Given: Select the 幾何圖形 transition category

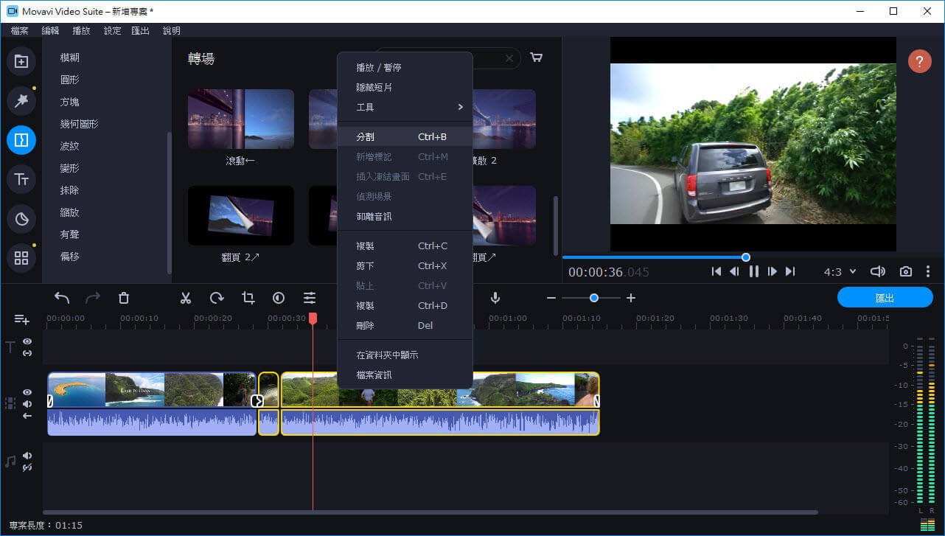Looking at the screenshot, I should [80, 124].
